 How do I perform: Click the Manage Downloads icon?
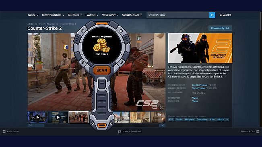[x=120, y=132]
